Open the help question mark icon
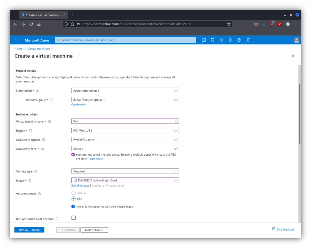The width and height of the screenshot is (311, 248). pyautogui.click(x=239, y=40)
